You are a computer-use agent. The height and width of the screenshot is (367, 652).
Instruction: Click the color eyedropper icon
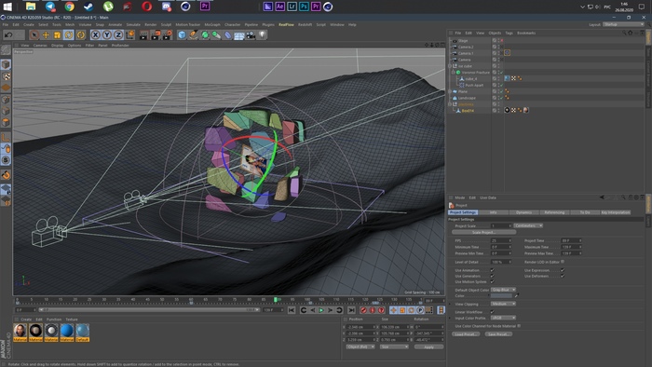pos(516,296)
